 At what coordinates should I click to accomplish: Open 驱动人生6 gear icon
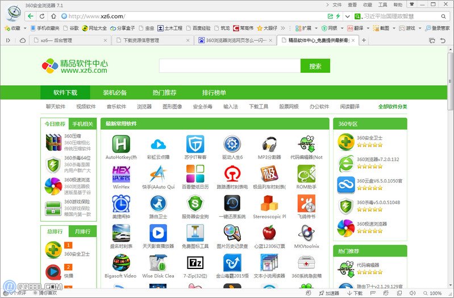(x=232, y=144)
